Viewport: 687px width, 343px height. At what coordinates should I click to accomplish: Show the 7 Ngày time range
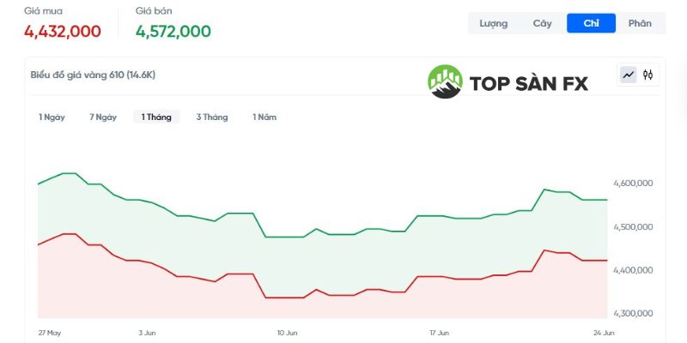coord(103,117)
